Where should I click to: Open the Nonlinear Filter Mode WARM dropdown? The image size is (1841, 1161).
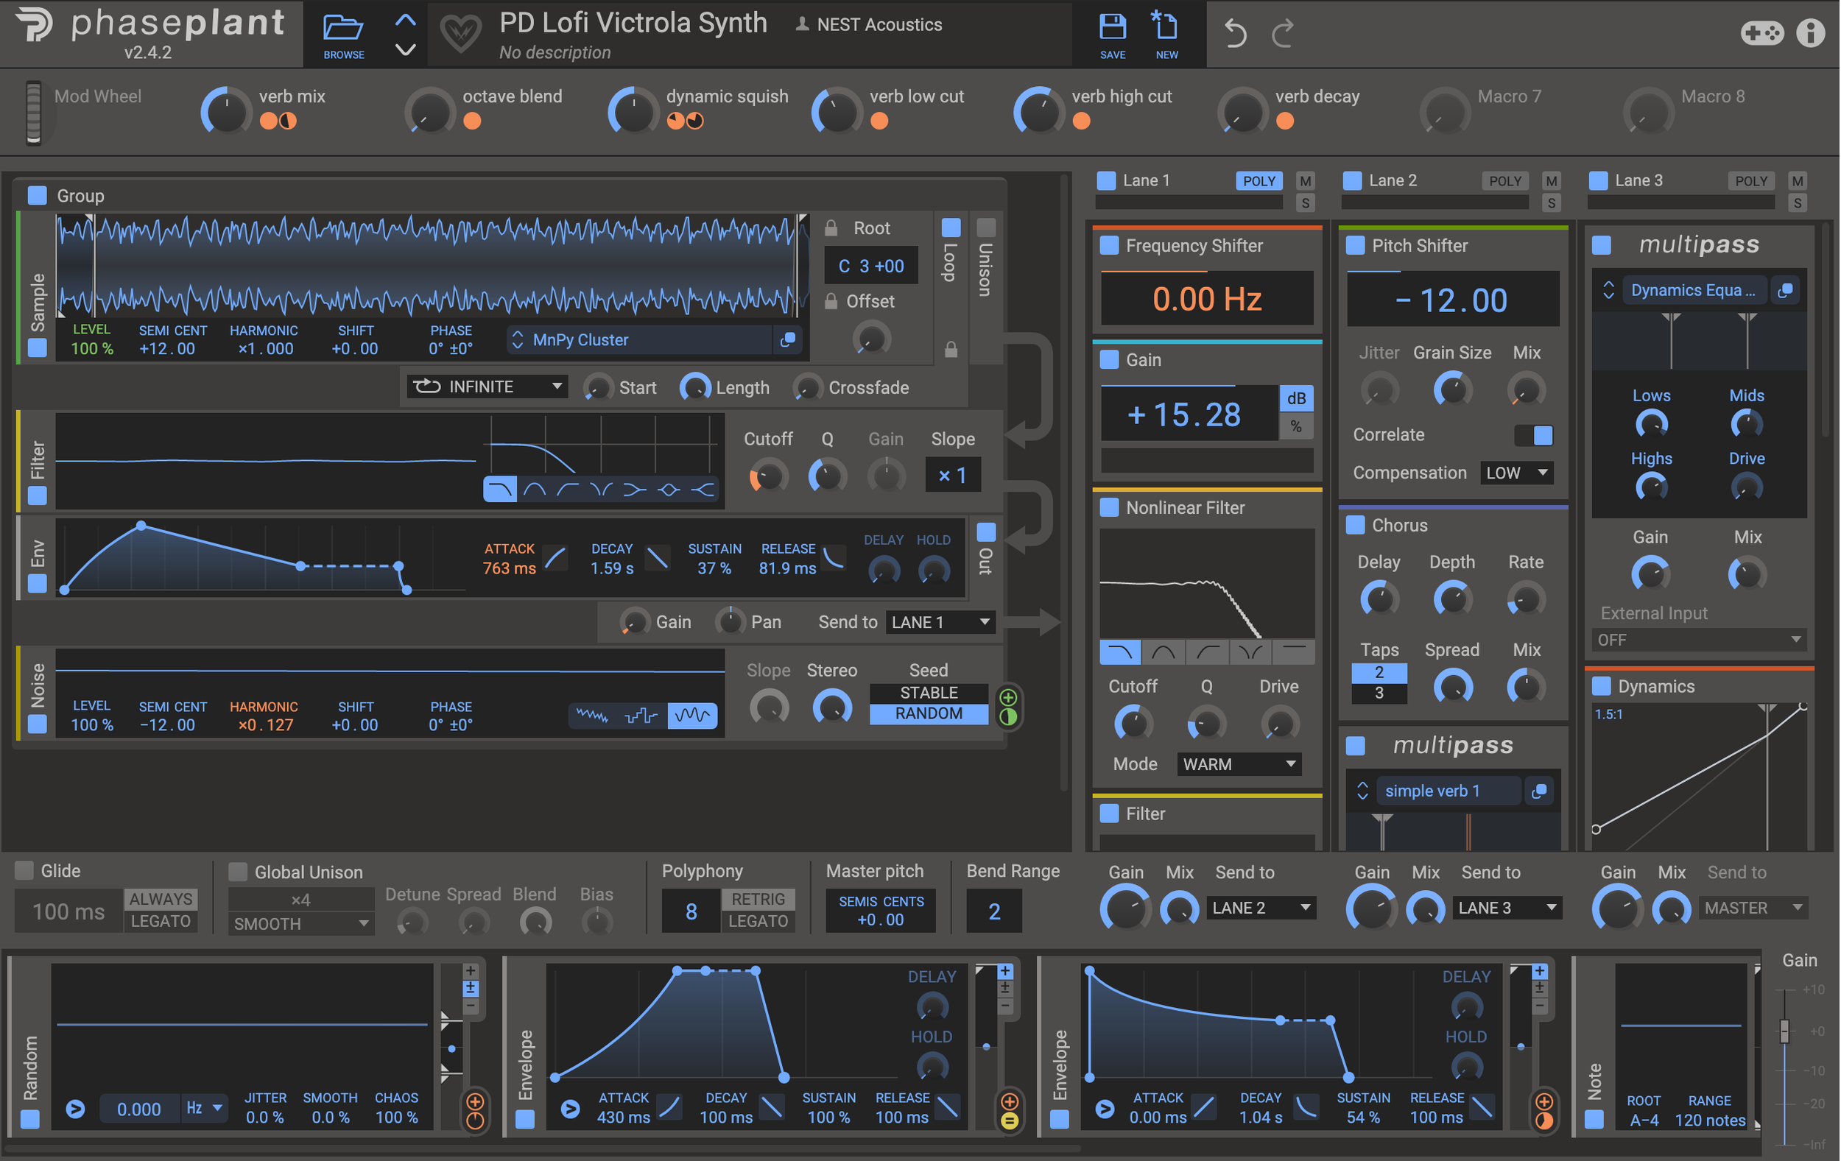click(x=1239, y=763)
